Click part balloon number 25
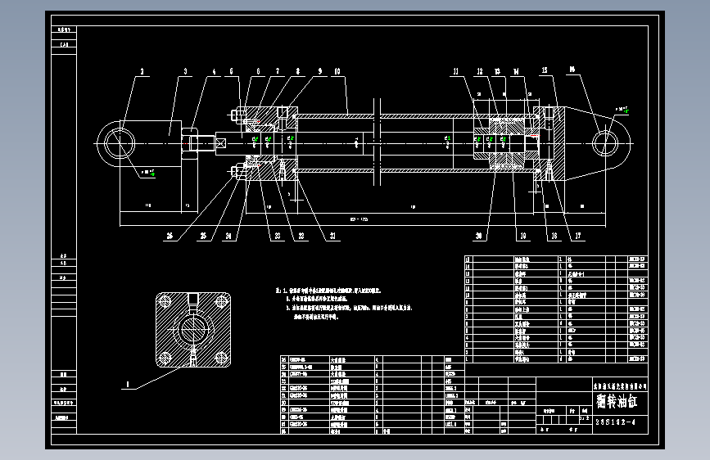 click(203, 236)
